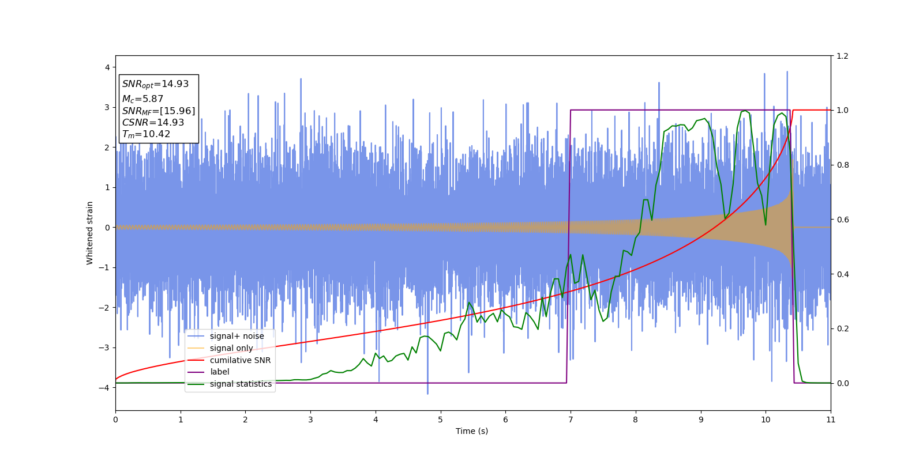923x461 pixels.
Task: Click the 'cumilative SNR' legend label
Action: [x=240, y=360]
